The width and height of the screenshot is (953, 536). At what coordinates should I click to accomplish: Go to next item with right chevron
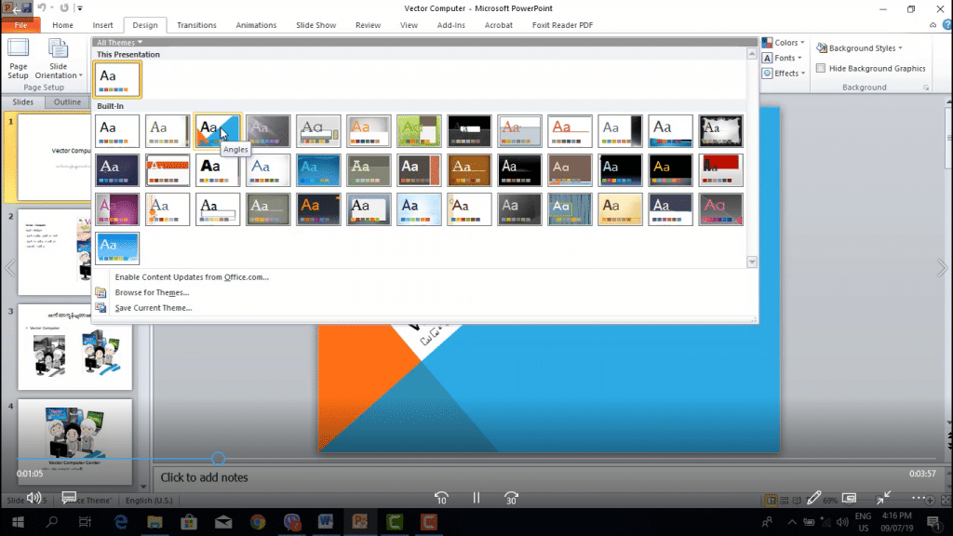click(942, 268)
